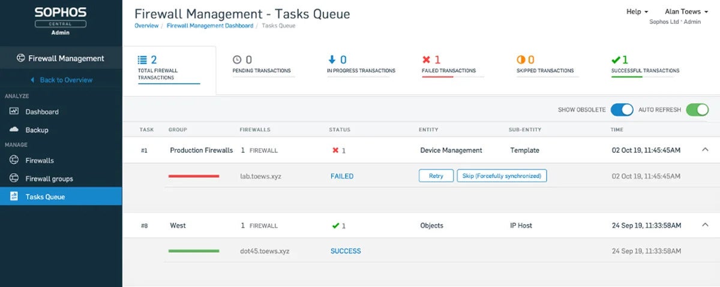Click the red progress bar for lab.toews.xyz

point(194,176)
